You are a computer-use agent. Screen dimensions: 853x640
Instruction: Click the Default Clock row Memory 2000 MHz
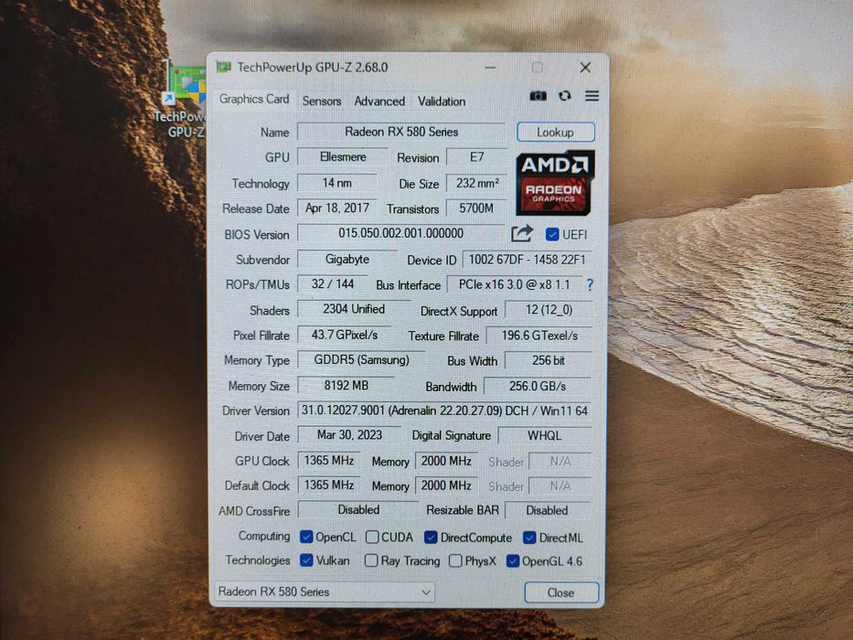[x=446, y=485]
